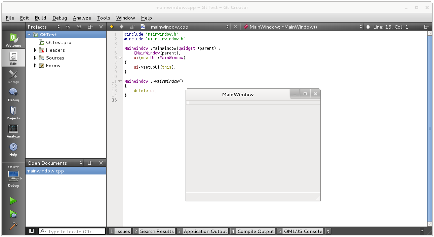Click the filter tree icon in Projects panel
This screenshot has height=237, width=434.
pos(68,27)
